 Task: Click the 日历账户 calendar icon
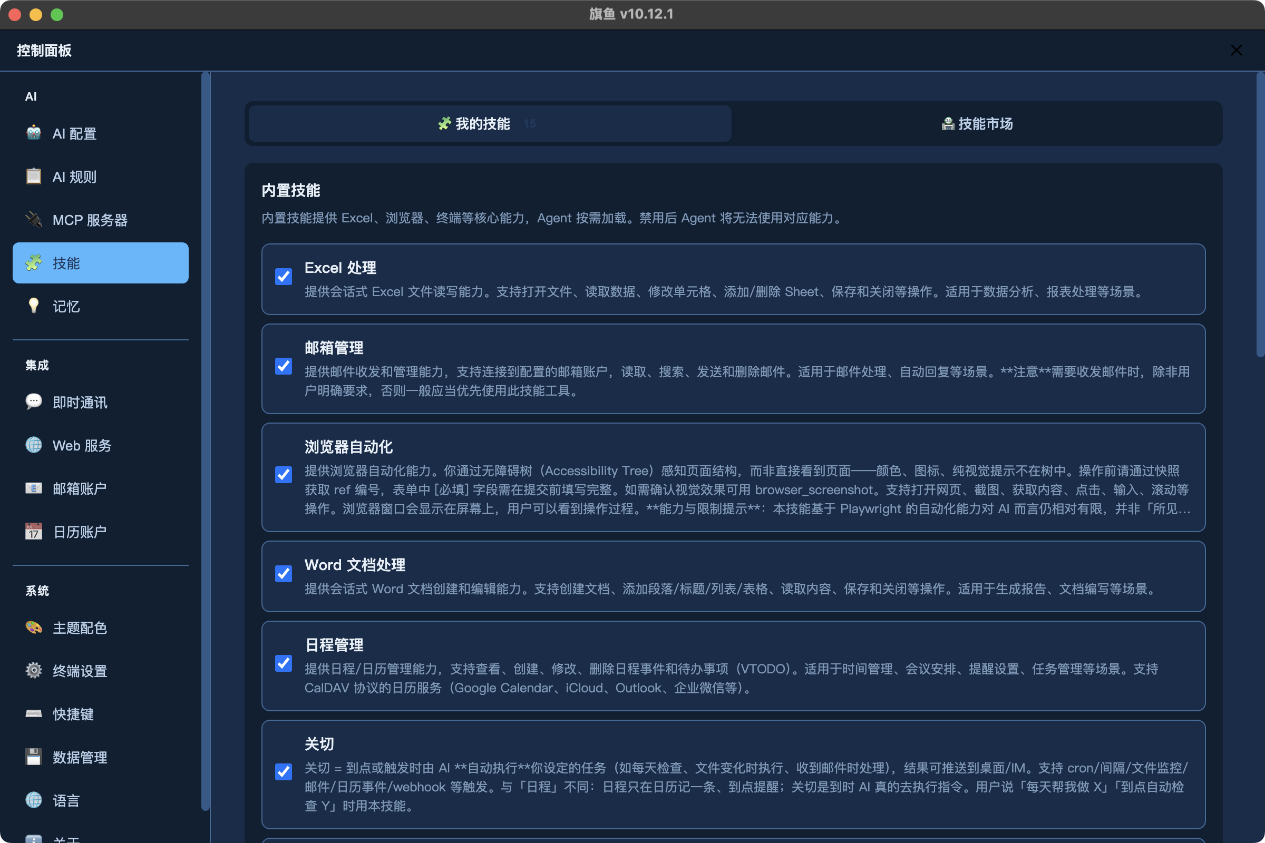(x=33, y=532)
